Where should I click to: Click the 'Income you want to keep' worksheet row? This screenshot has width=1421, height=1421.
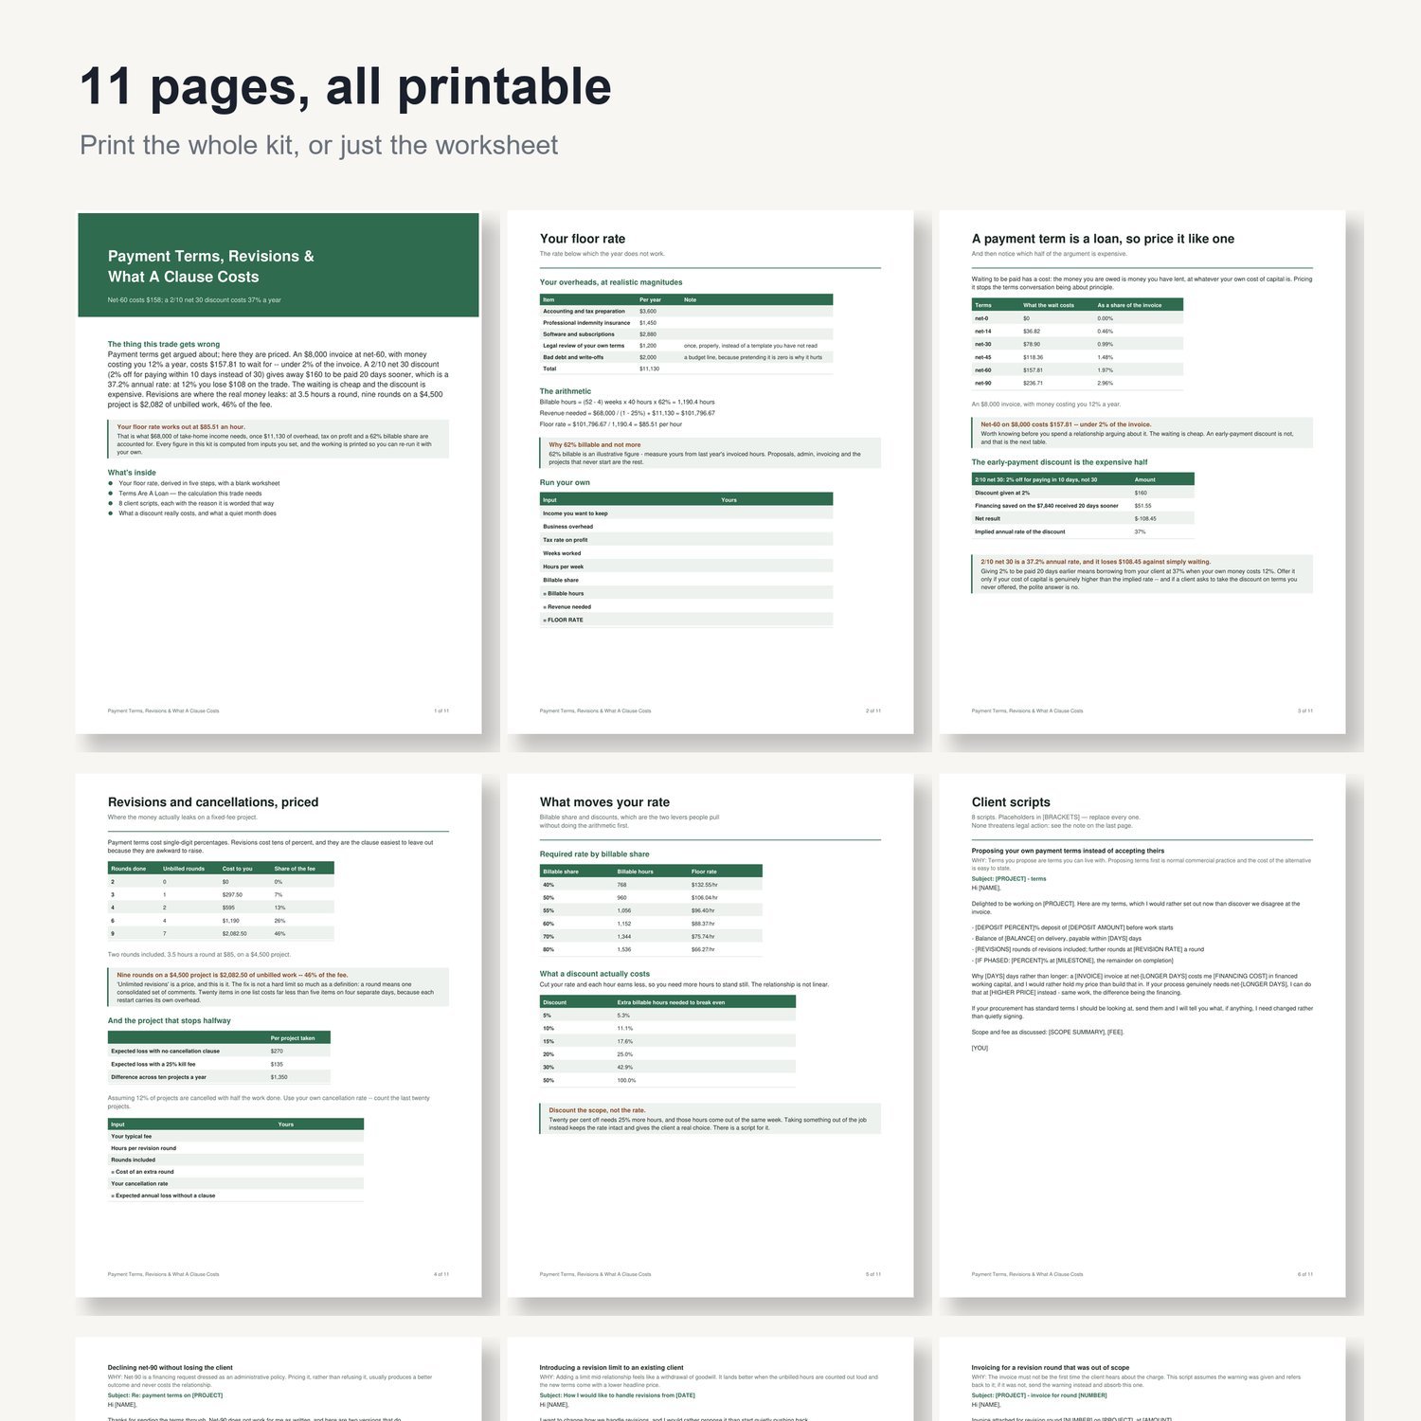(x=686, y=513)
